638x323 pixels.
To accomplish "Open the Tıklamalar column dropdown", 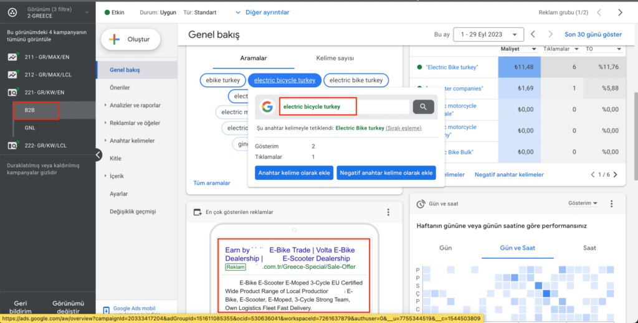I will [561, 49].
